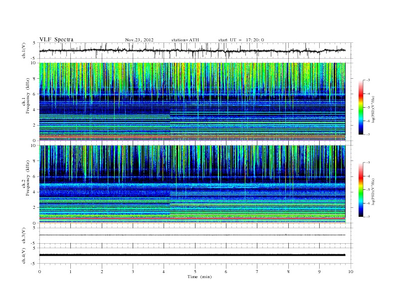Click the "8" kHz tick of ch.1 spectrogram
This screenshot has height=305, width=395.
(34, 79)
